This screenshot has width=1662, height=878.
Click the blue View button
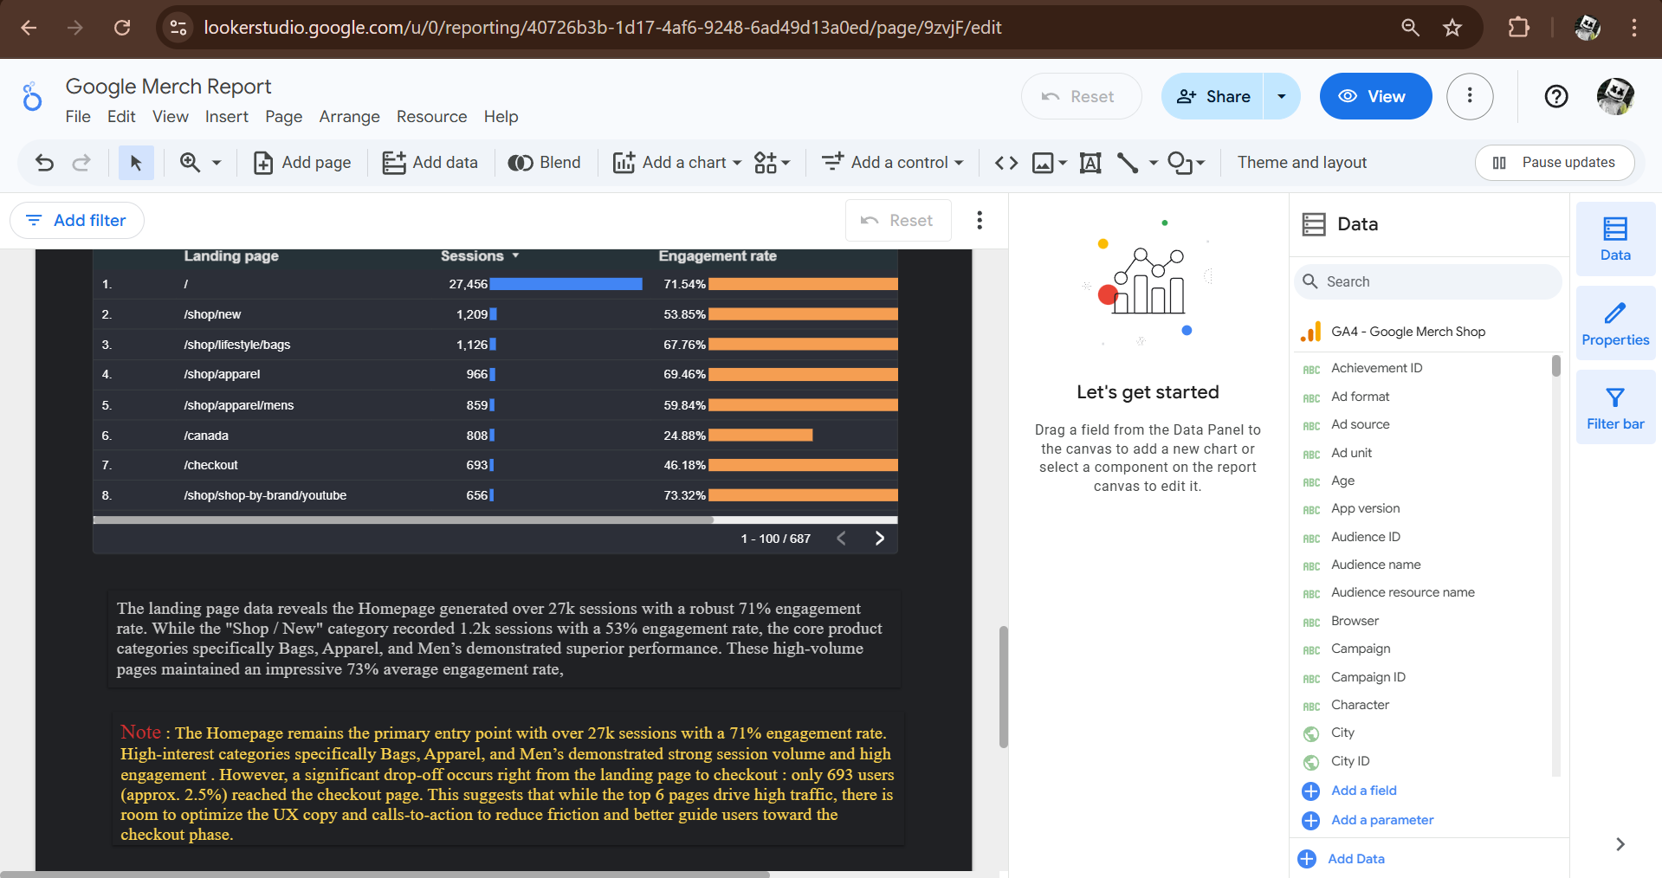(1374, 96)
